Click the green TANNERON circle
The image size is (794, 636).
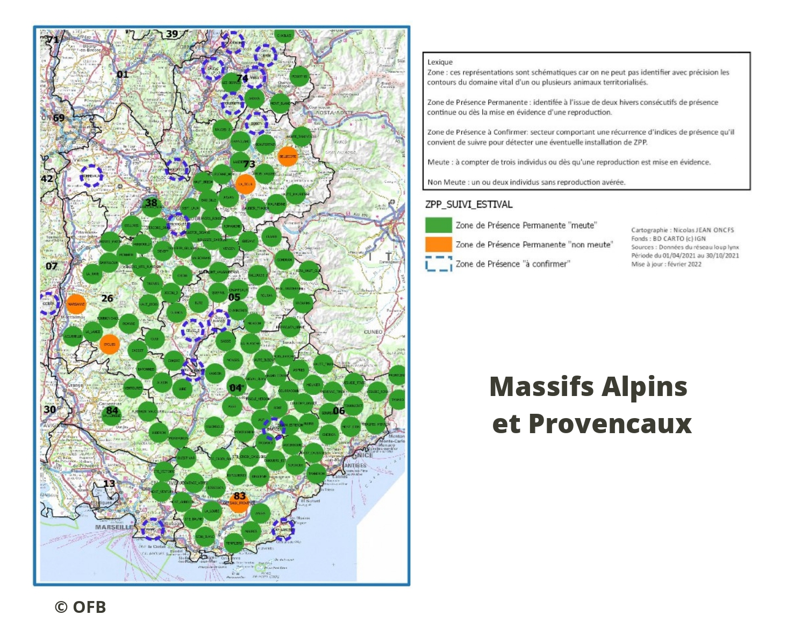316,473
